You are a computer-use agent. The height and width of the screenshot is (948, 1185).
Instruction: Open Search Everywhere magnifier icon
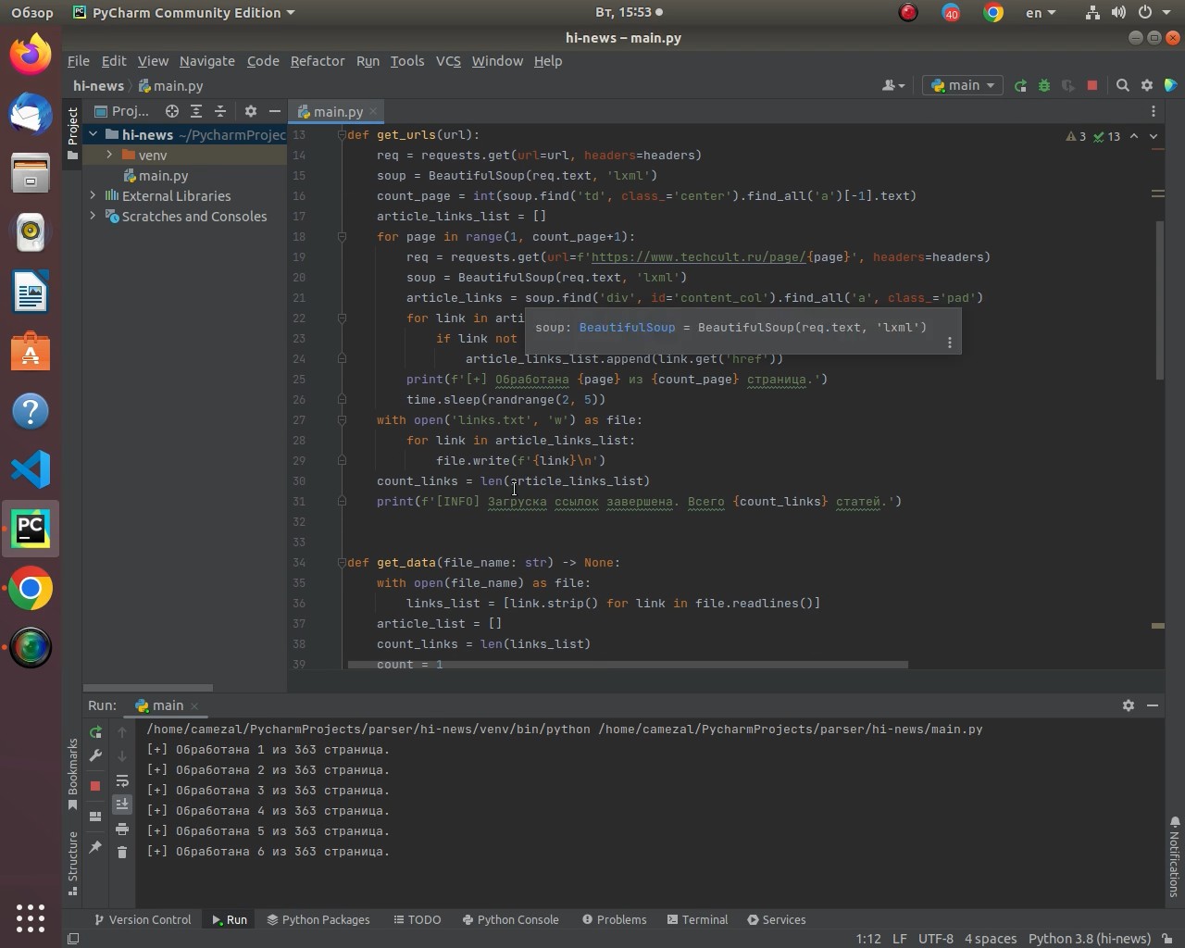[x=1123, y=85]
